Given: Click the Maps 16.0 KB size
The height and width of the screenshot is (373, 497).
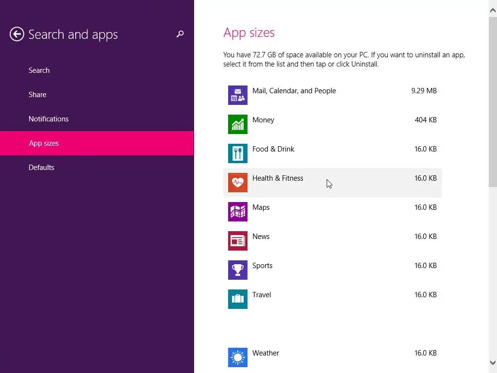Looking at the screenshot, I should coord(425,207).
